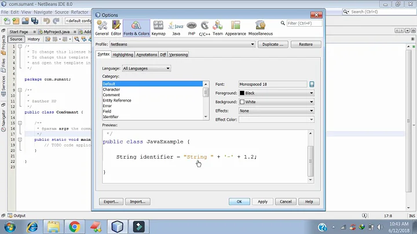Open Google Chrome from the taskbar
Viewport: 417px width, 234px height.
[x=75, y=227]
